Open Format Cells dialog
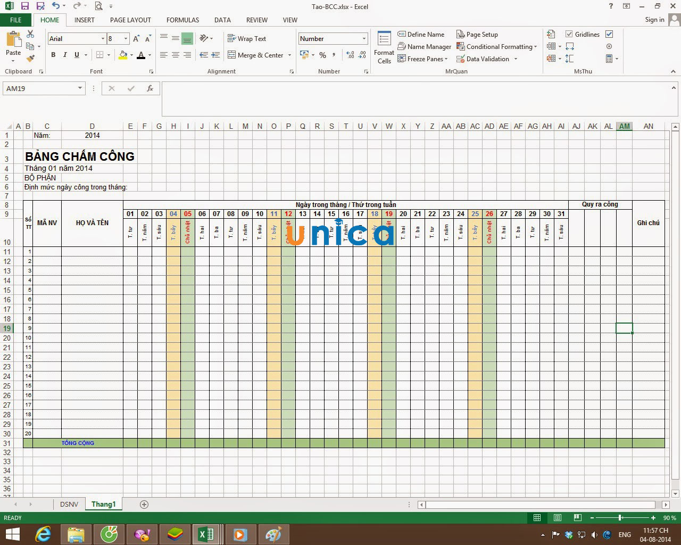The image size is (681, 545). coord(384,48)
